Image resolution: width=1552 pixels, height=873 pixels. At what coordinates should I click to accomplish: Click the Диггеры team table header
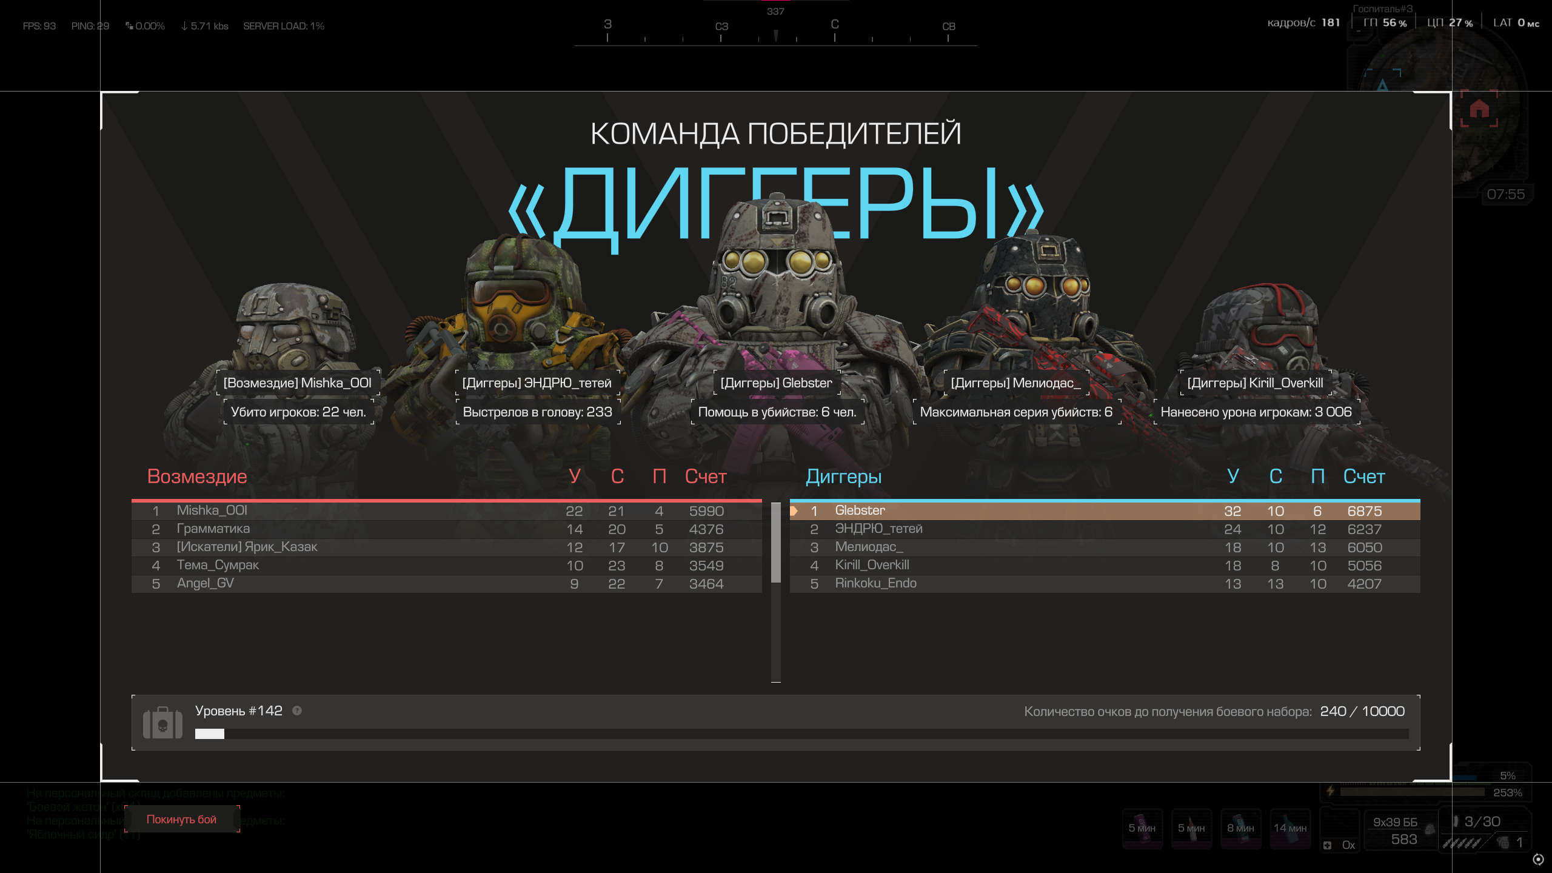(844, 477)
